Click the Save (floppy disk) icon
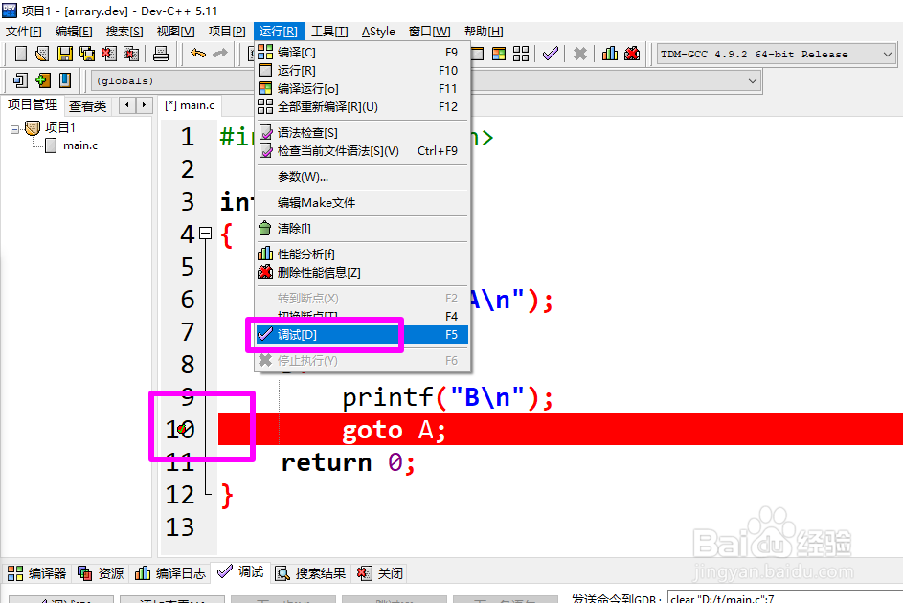The width and height of the screenshot is (903, 603). coord(64,55)
